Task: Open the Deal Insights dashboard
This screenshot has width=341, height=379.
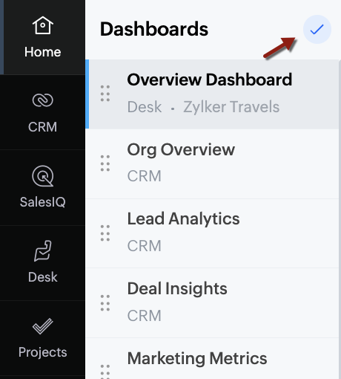Action: pos(212,303)
